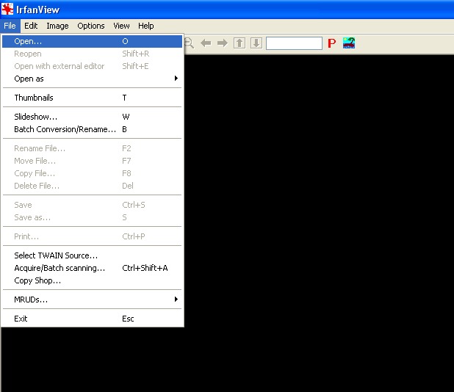
Task: Expand the MRUDs... submenu
Action: [x=92, y=300]
